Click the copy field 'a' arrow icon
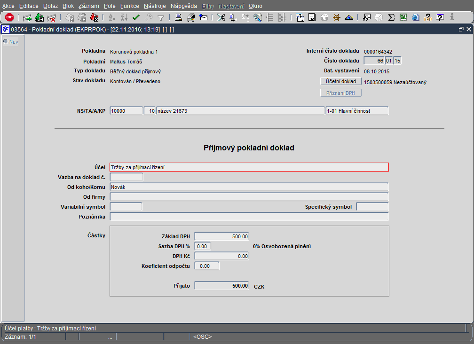This screenshot has width=474, height=344. 233,17
